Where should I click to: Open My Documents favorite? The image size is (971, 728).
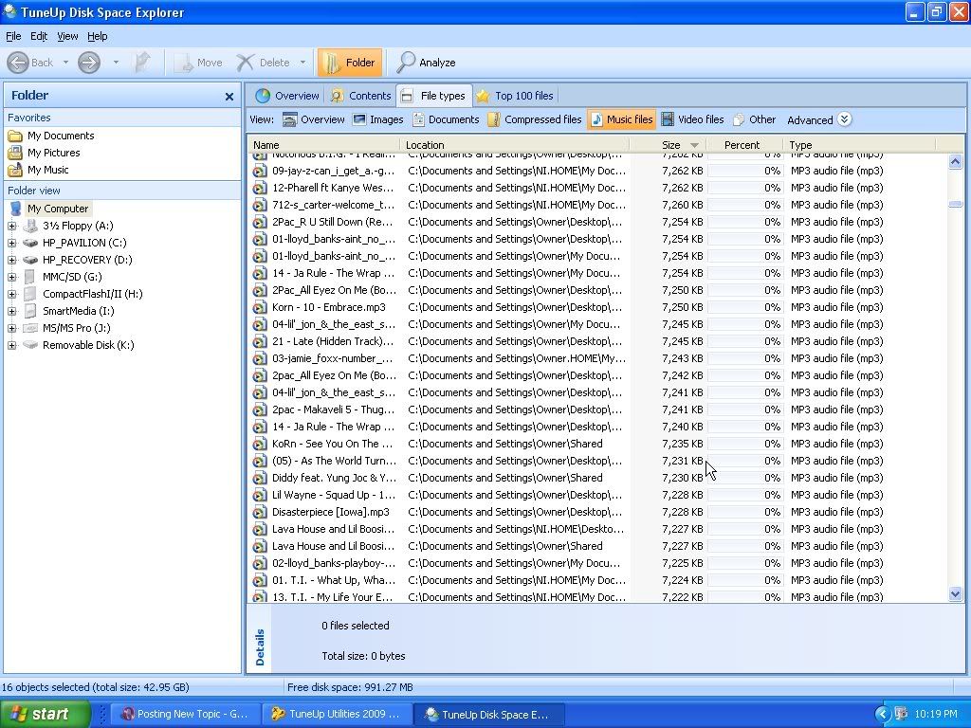click(51, 136)
